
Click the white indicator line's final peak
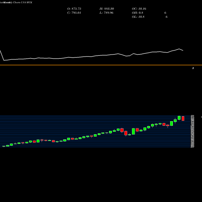click(179, 49)
